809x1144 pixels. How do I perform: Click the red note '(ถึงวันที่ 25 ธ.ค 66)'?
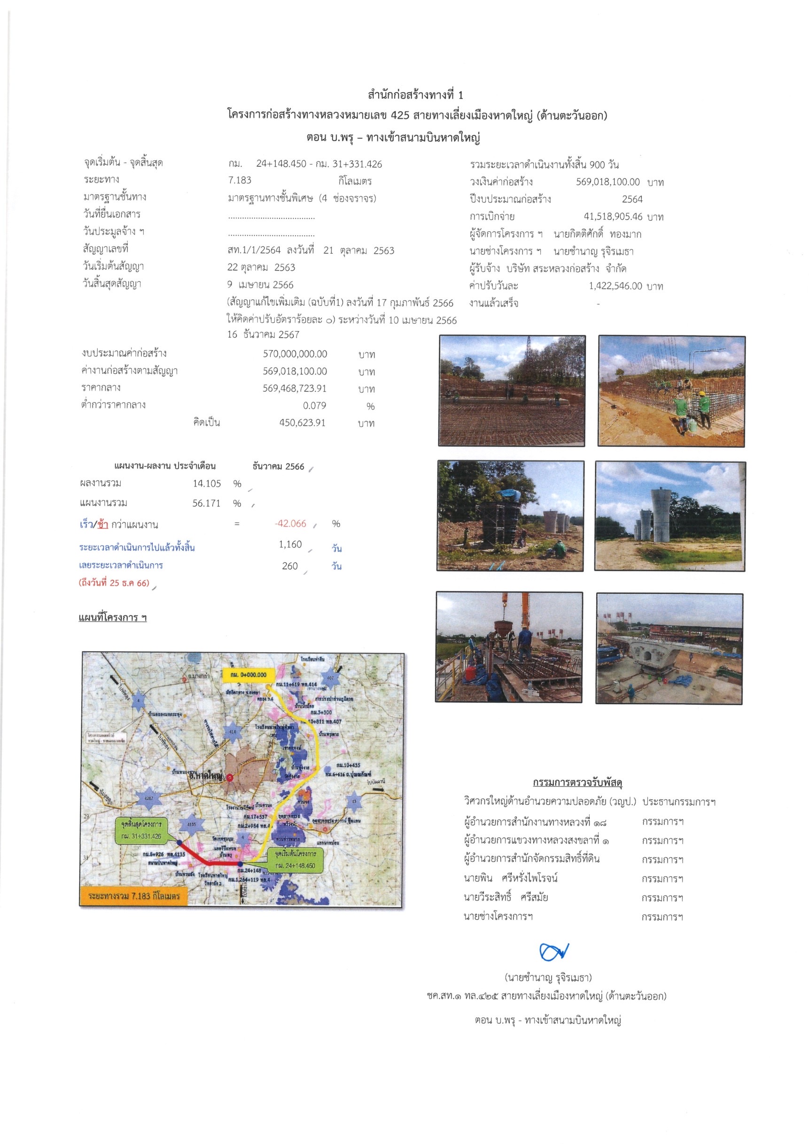114,583
